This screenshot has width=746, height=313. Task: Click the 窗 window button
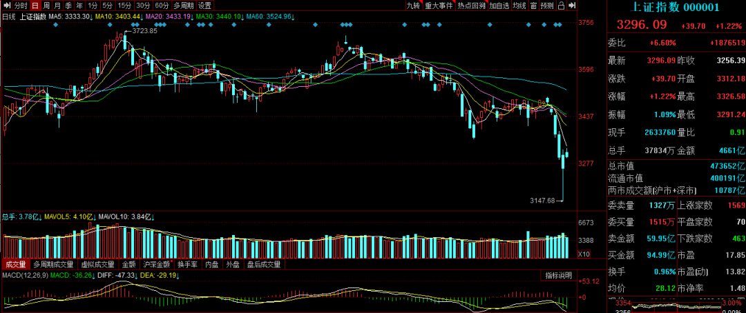[x=534, y=6]
